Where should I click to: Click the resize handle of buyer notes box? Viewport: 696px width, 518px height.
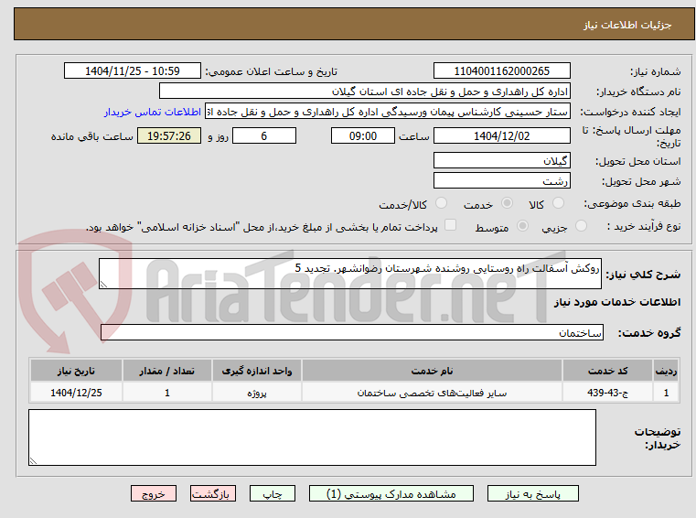[33, 461]
